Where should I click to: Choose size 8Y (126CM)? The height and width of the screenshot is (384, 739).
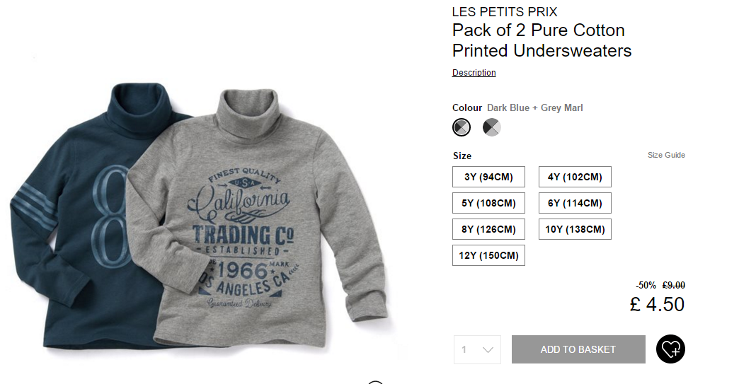(x=488, y=229)
